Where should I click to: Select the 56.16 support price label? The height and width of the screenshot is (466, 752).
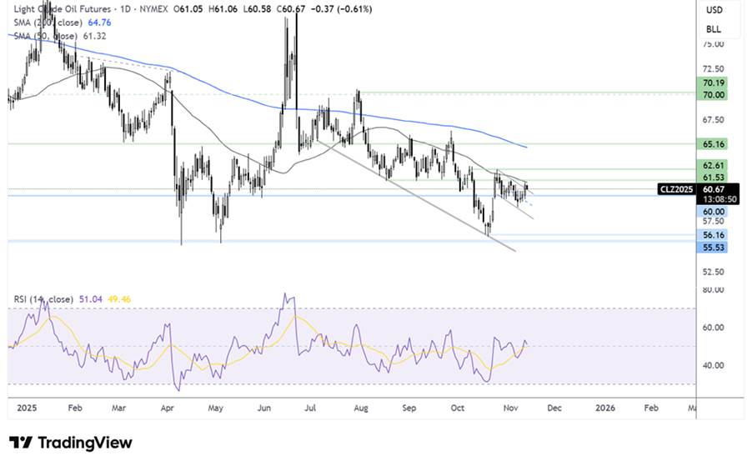(714, 236)
